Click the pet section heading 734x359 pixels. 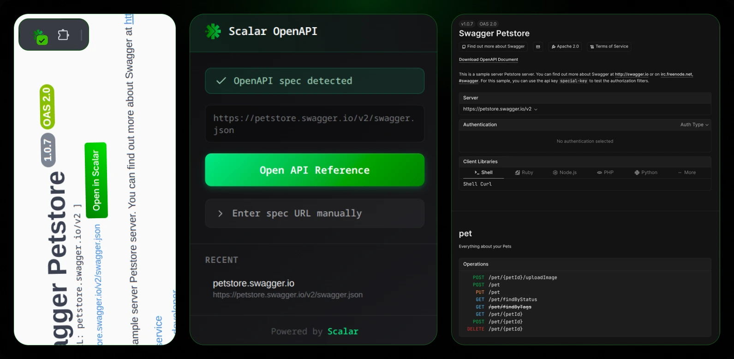(465, 234)
